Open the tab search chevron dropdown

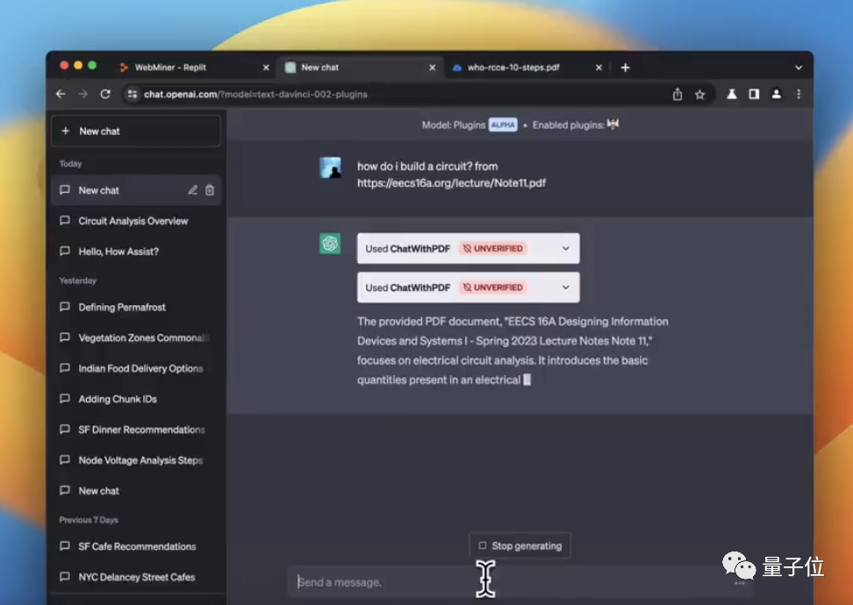799,68
